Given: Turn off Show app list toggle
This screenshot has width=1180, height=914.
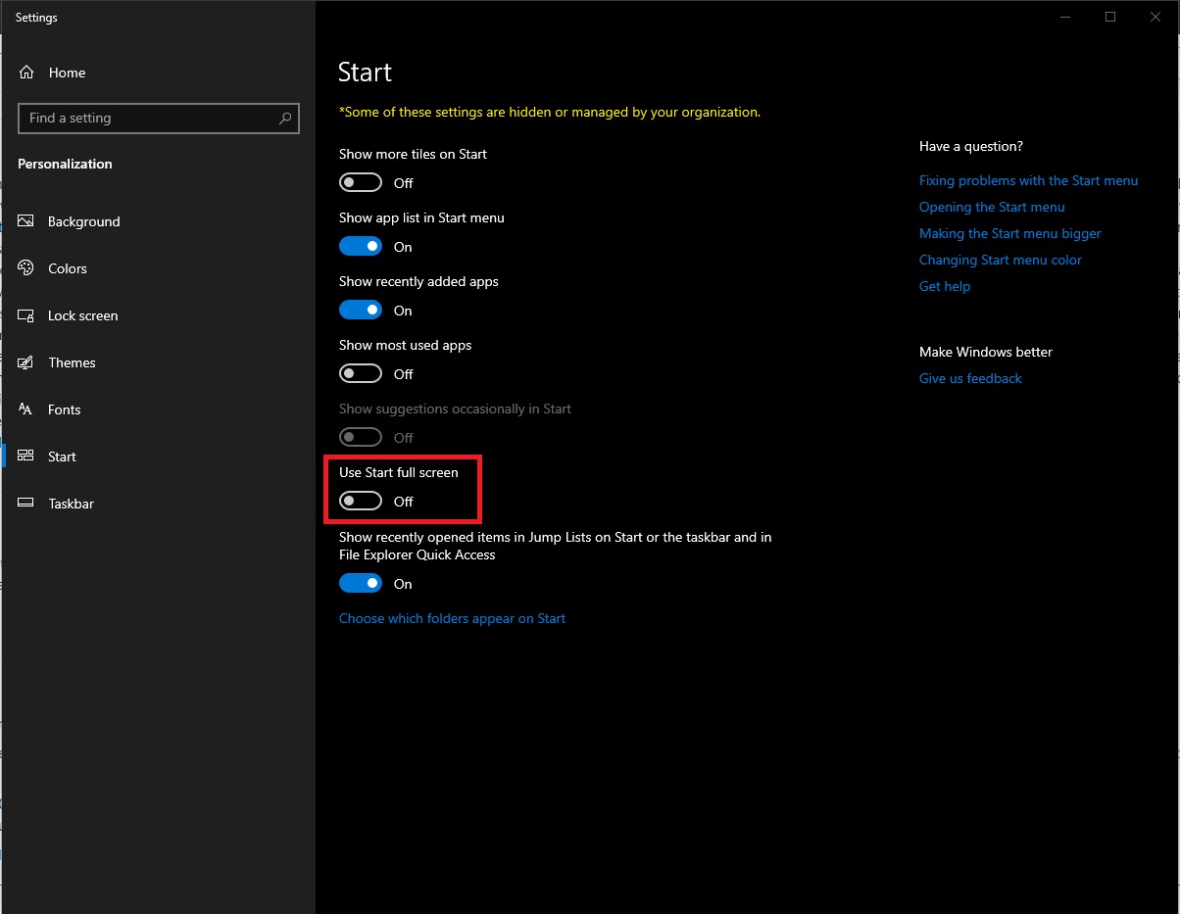Looking at the screenshot, I should tap(360, 246).
